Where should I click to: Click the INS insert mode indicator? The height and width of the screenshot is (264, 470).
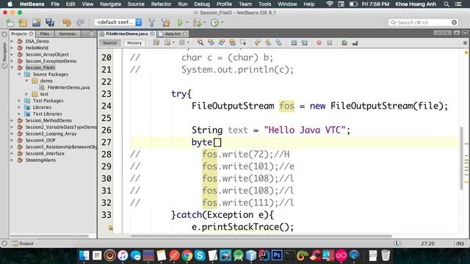(460, 243)
